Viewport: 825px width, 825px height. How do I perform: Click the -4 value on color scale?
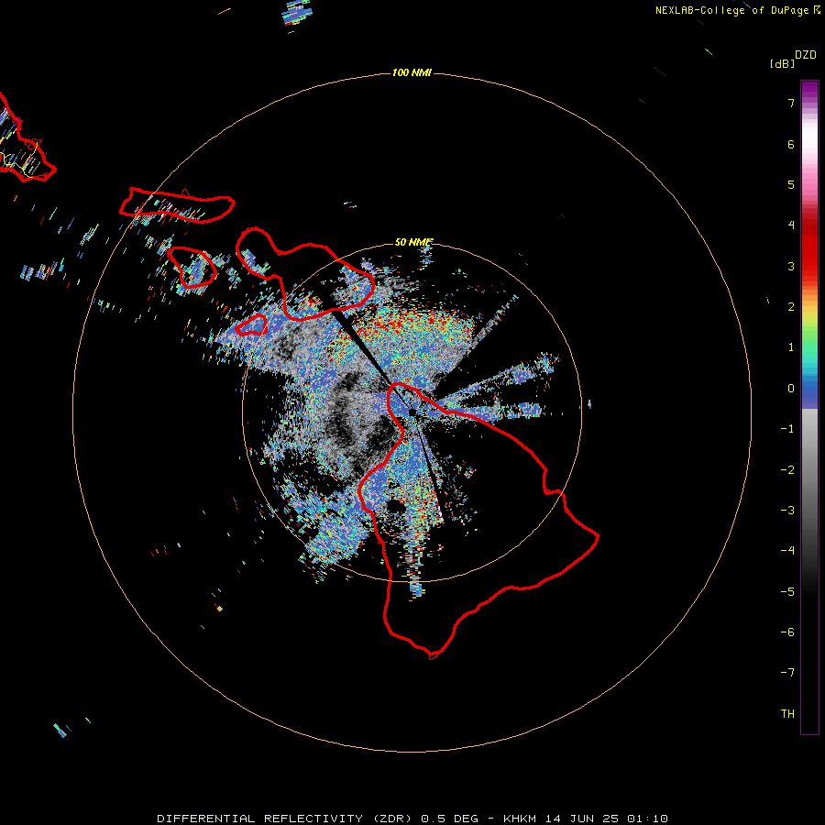coord(787,551)
